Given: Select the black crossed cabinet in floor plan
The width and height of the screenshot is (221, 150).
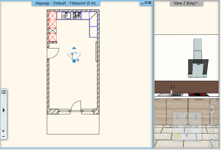Looking at the screenshot, I should 53,31.
